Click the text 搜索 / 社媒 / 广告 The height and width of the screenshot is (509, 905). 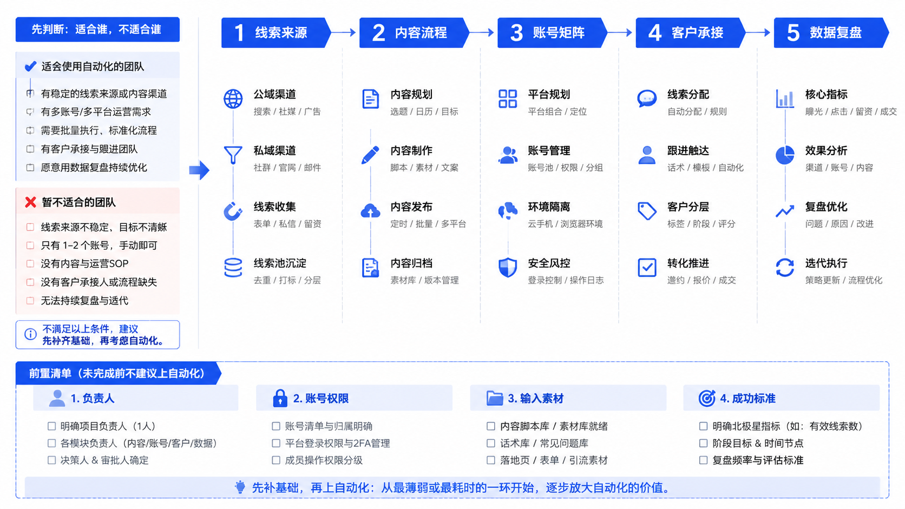(x=287, y=111)
